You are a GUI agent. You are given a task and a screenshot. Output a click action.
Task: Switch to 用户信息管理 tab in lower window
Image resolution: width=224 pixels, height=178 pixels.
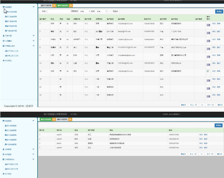pos(46,119)
